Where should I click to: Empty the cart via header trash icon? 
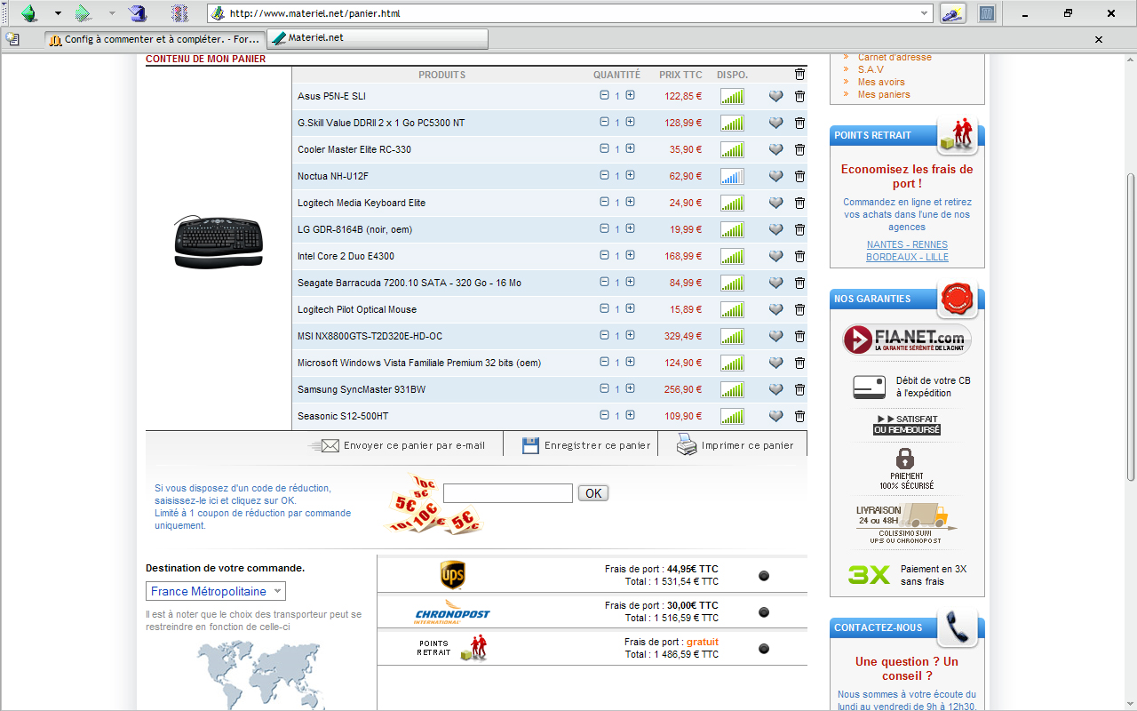(x=799, y=75)
